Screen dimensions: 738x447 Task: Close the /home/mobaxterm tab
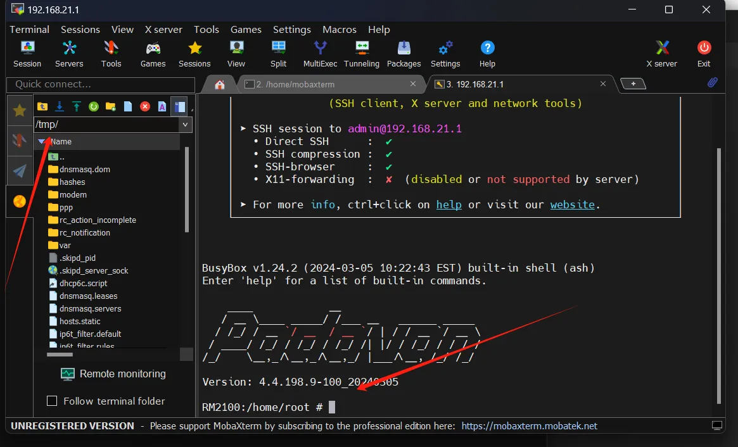[x=413, y=84]
